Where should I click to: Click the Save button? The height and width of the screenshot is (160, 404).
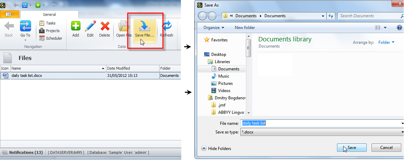[x=352, y=148]
